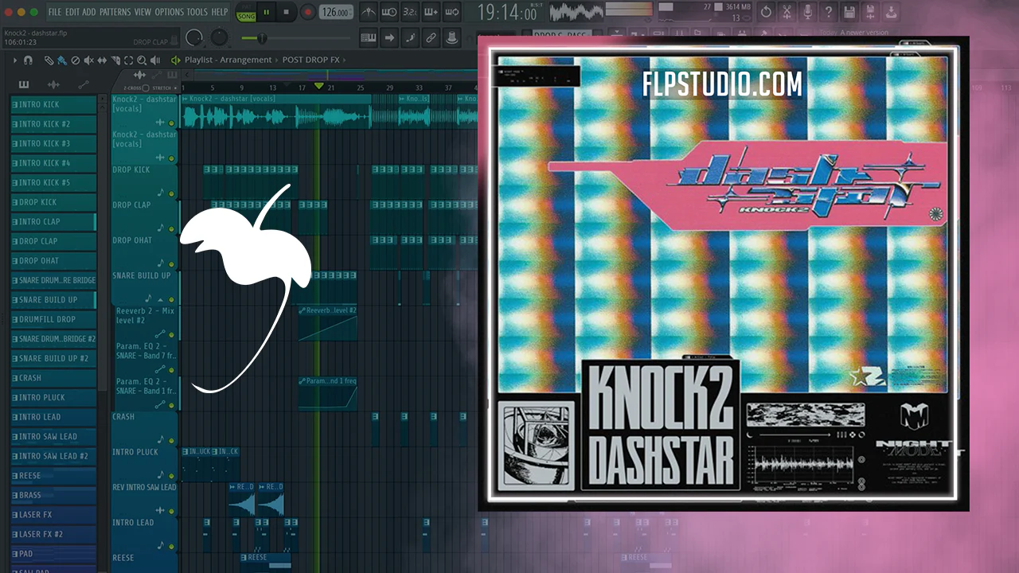Mute the CRASH playlist track
The image size is (1019, 573).
coord(171,440)
